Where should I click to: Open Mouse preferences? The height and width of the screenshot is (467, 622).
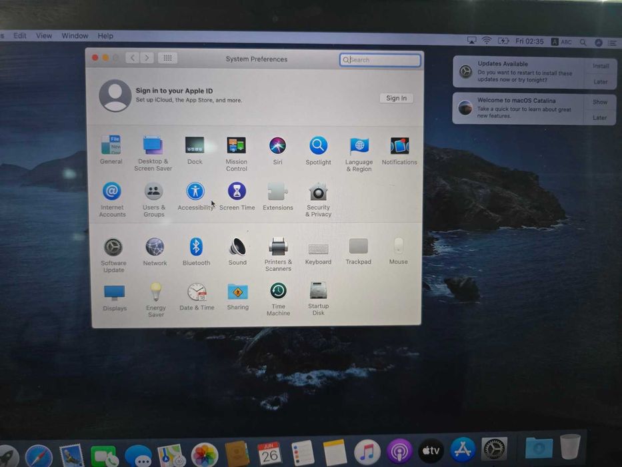click(398, 251)
